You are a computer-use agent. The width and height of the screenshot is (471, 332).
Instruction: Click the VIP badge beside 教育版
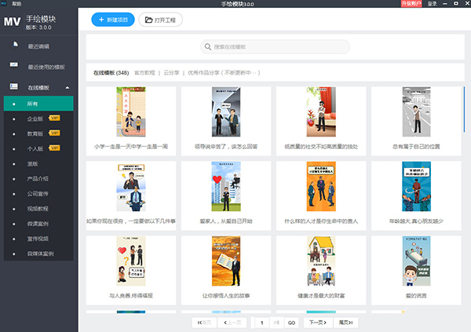pyautogui.click(x=55, y=133)
